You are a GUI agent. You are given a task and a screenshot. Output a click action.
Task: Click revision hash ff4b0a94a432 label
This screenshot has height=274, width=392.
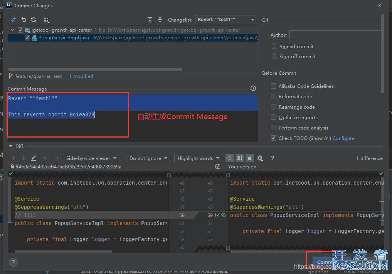click(x=68, y=166)
